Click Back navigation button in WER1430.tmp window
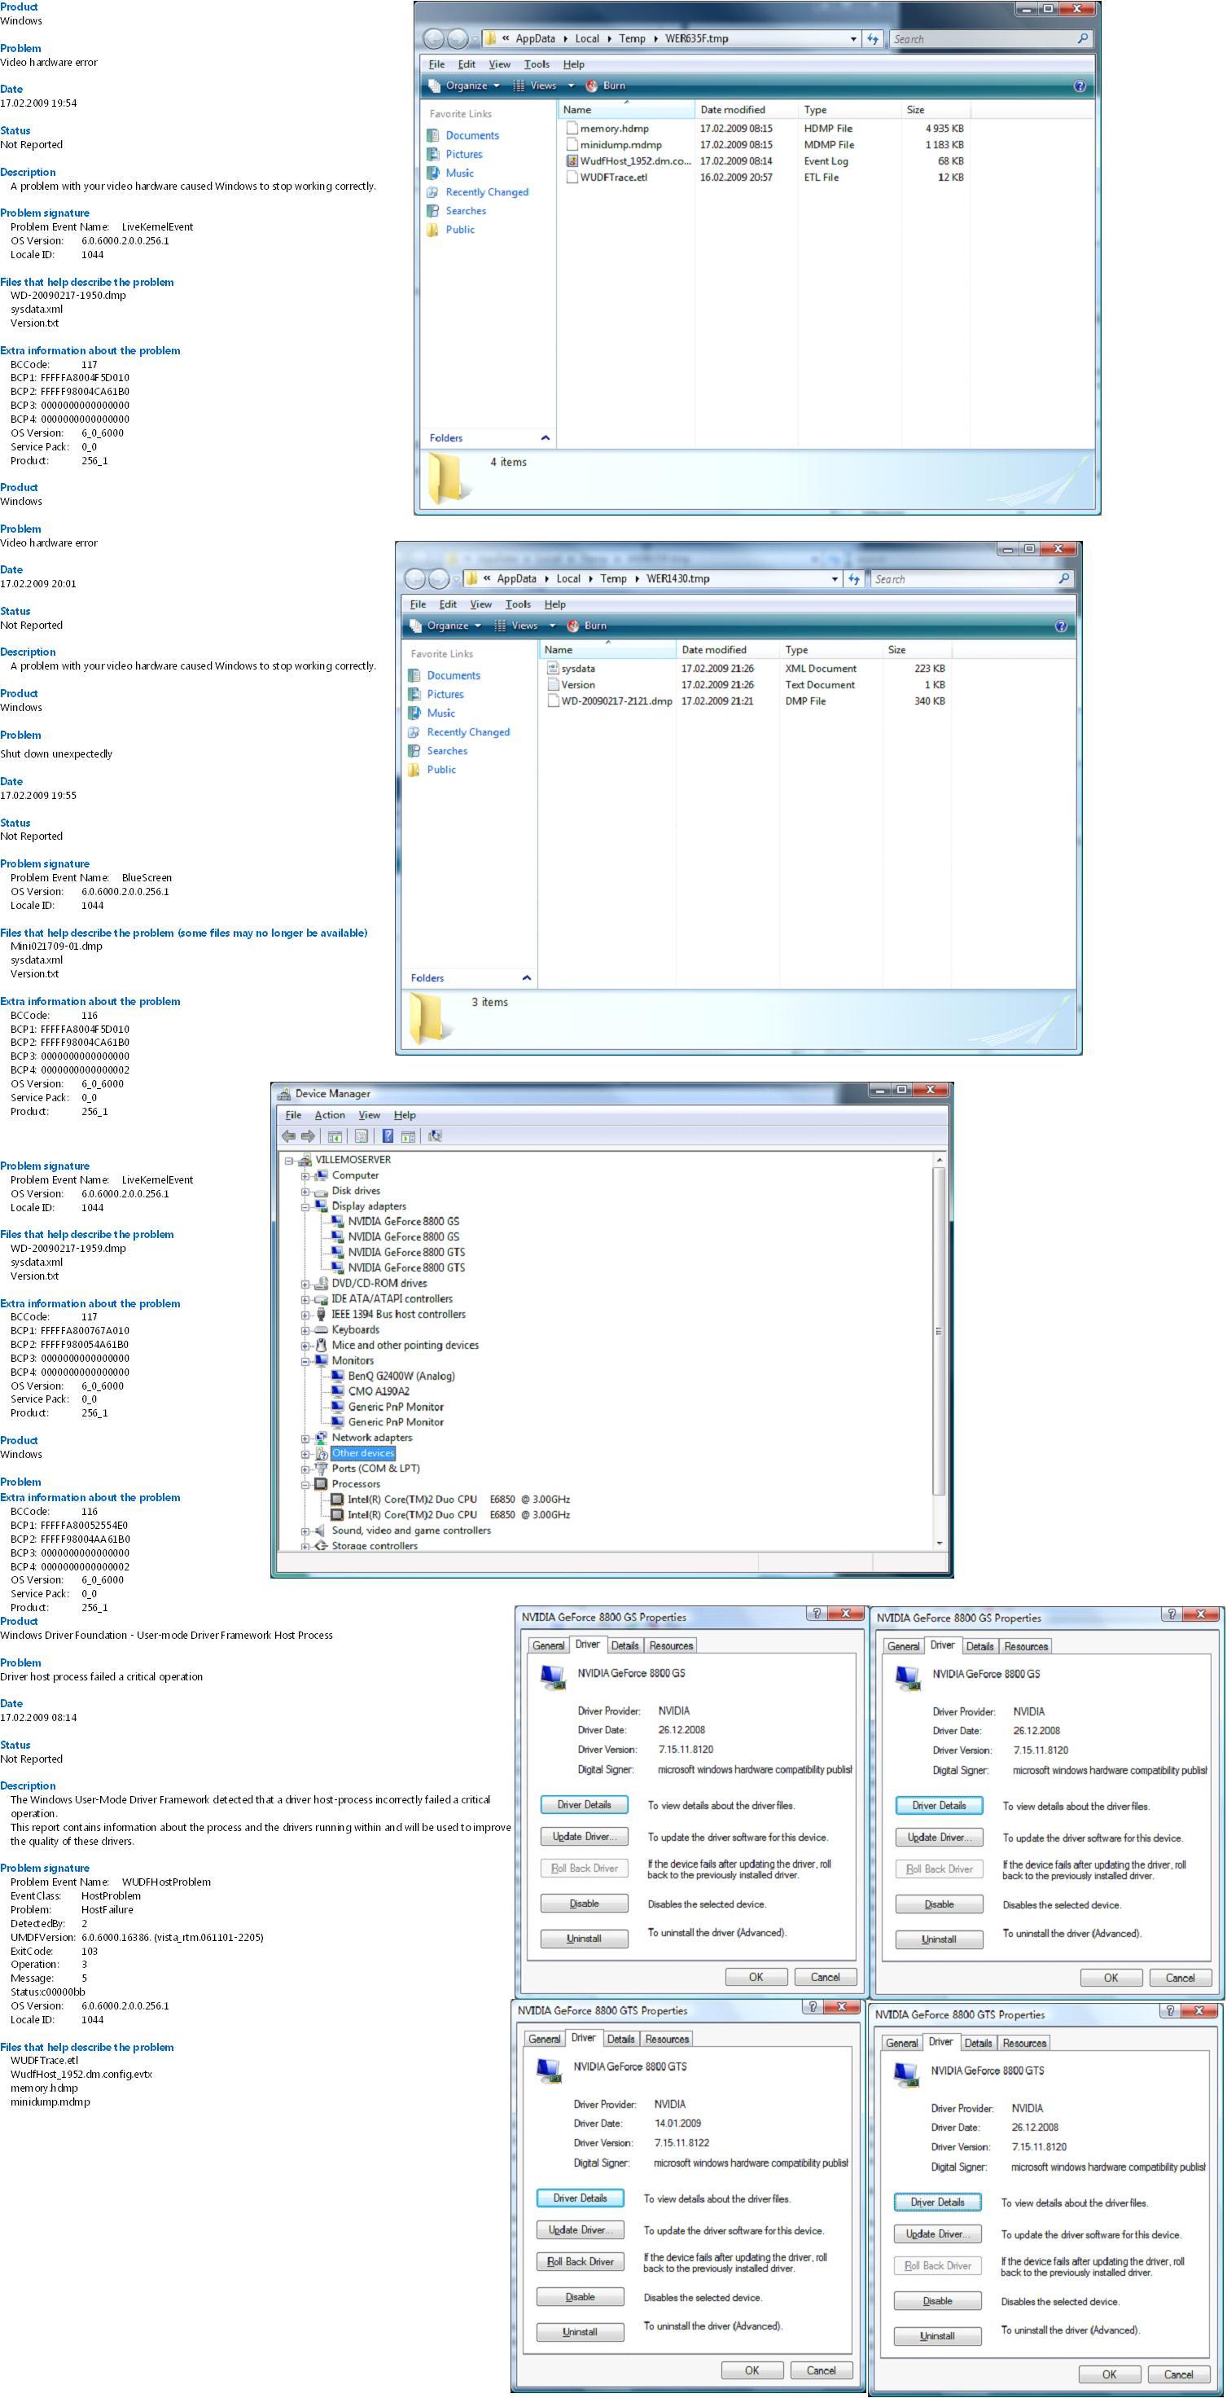1227x2398 pixels. coord(414,579)
